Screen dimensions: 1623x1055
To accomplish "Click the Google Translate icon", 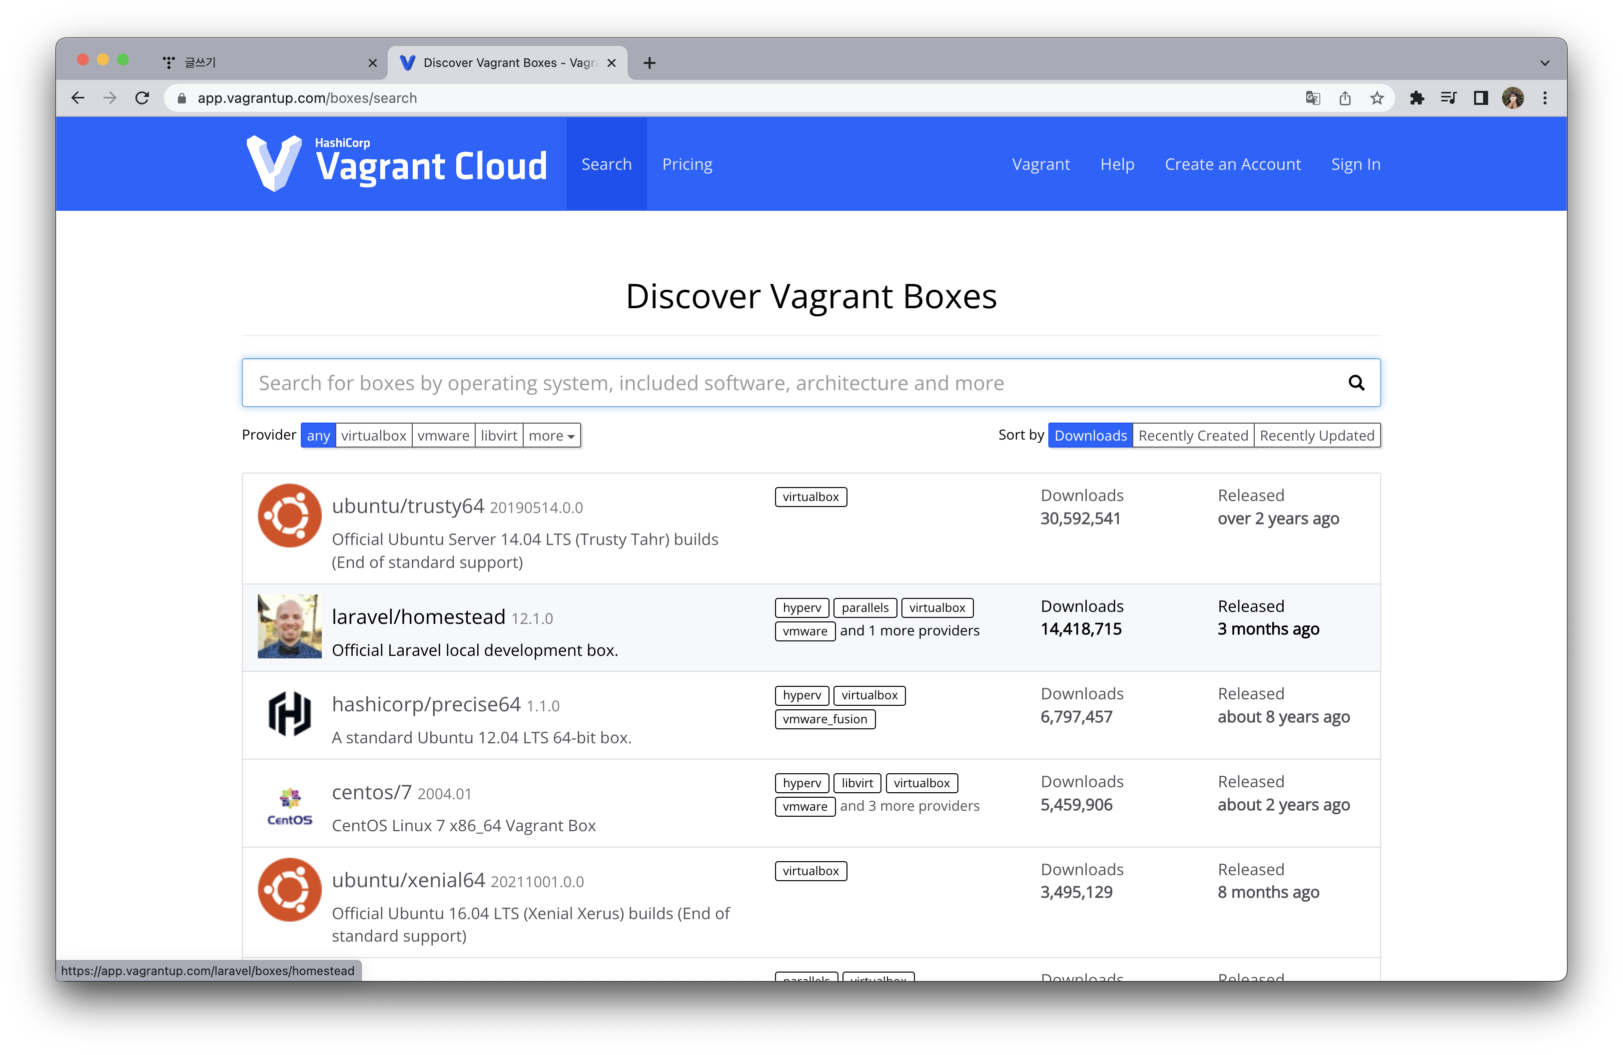I will coord(1313,98).
